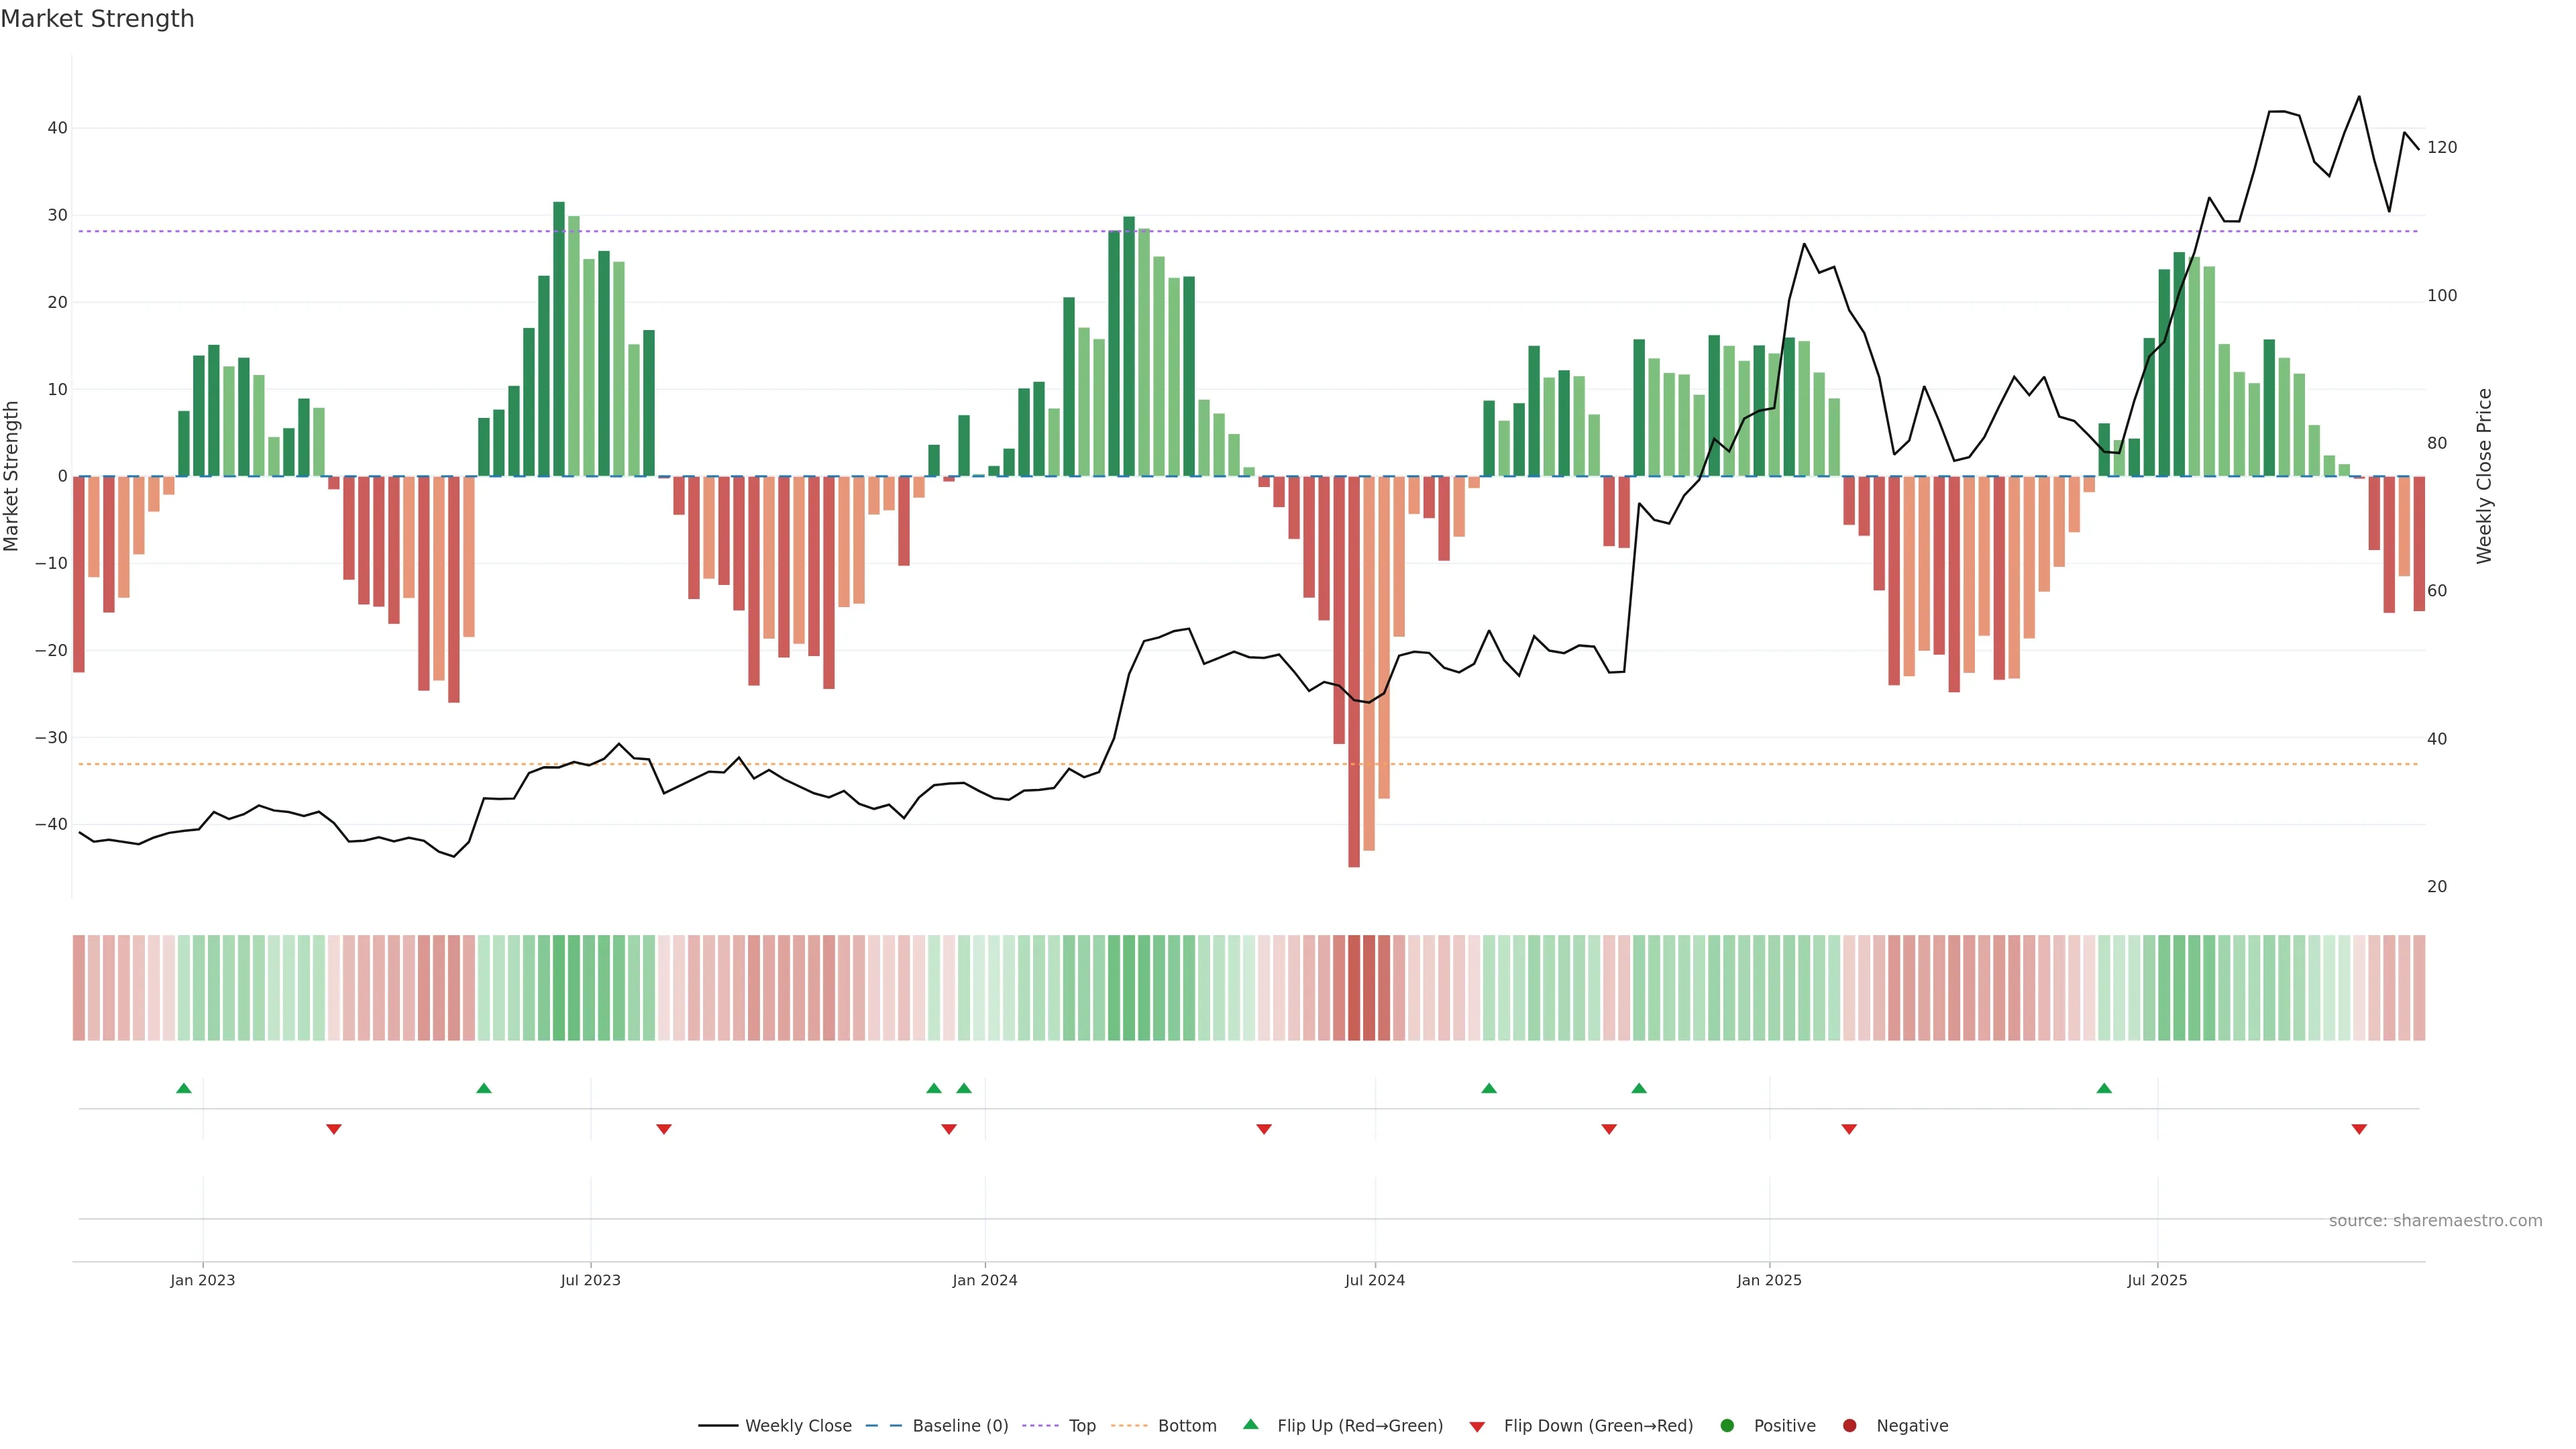Viewport: 2576px width, 1449px height.
Task: Click the source: sharemaestro.com text
Action: pos(2435,1221)
